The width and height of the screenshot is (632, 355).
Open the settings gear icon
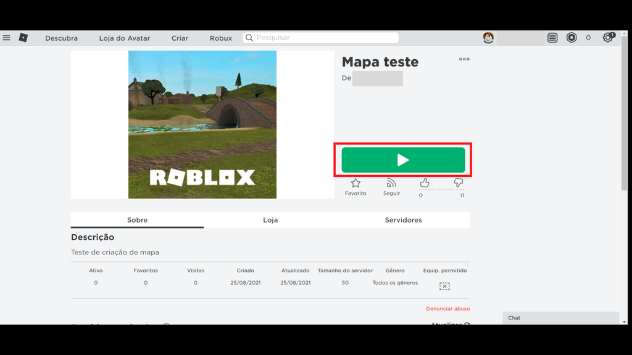[x=608, y=38]
